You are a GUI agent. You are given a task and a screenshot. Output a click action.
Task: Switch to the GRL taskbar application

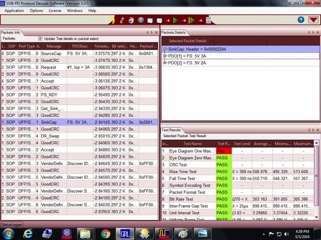125,234
